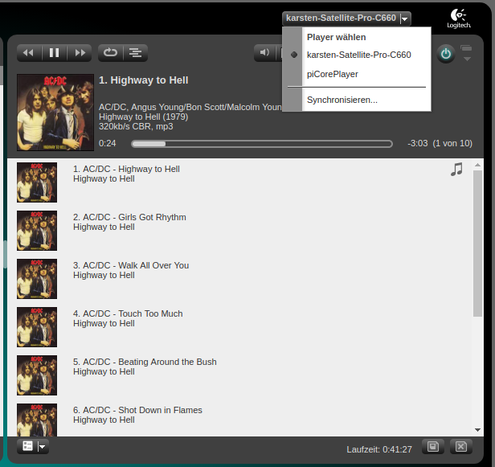Clear the playlist with the X icon
This screenshot has width=495, height=467.
pos(461,446)
